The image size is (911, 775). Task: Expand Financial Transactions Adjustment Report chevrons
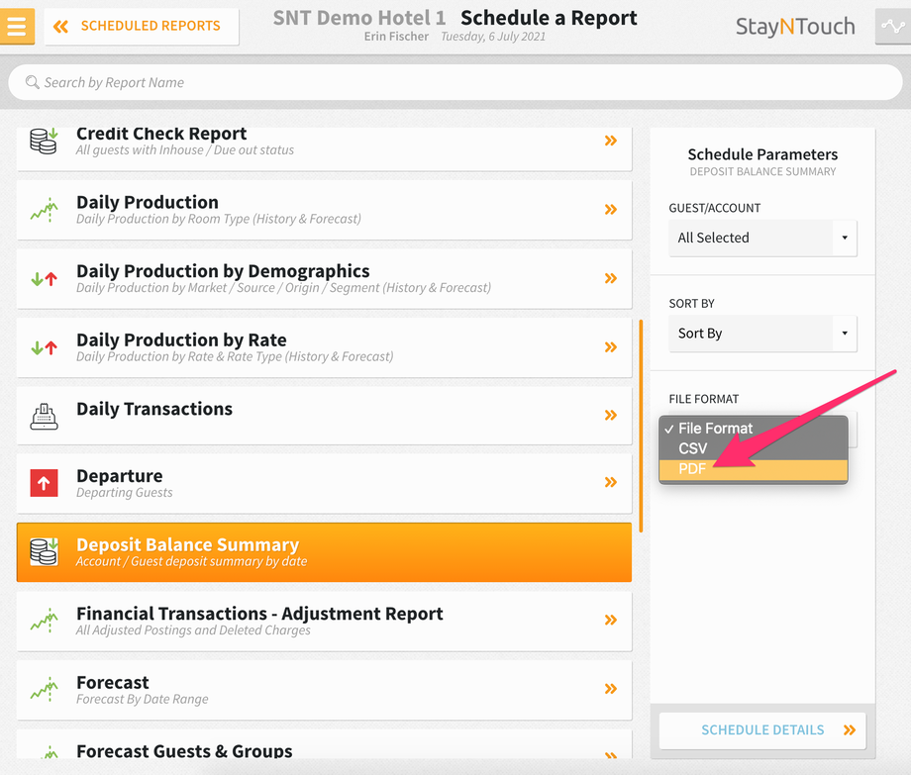(610, 620)
